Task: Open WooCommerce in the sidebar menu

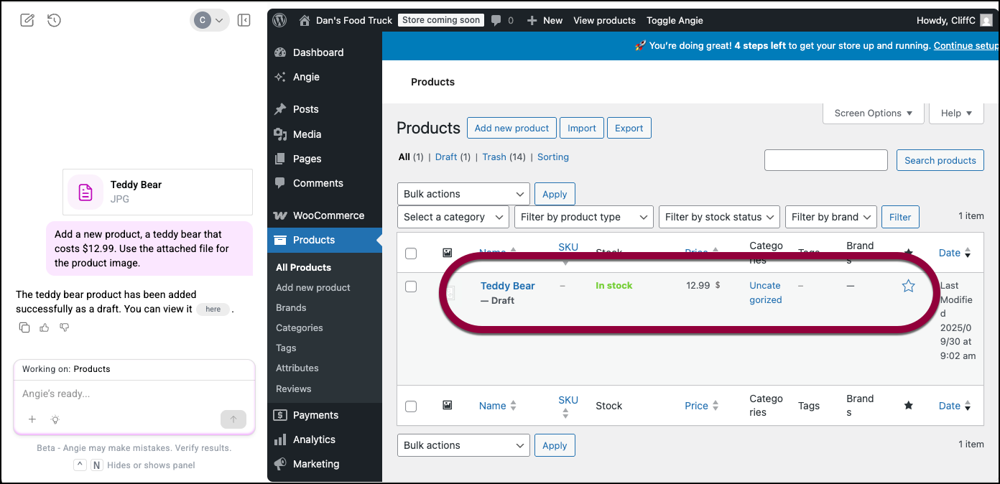Action: 328,215
